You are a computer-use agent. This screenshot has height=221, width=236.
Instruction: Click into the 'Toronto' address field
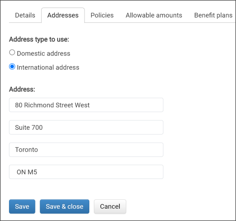[x=86, y=150]
